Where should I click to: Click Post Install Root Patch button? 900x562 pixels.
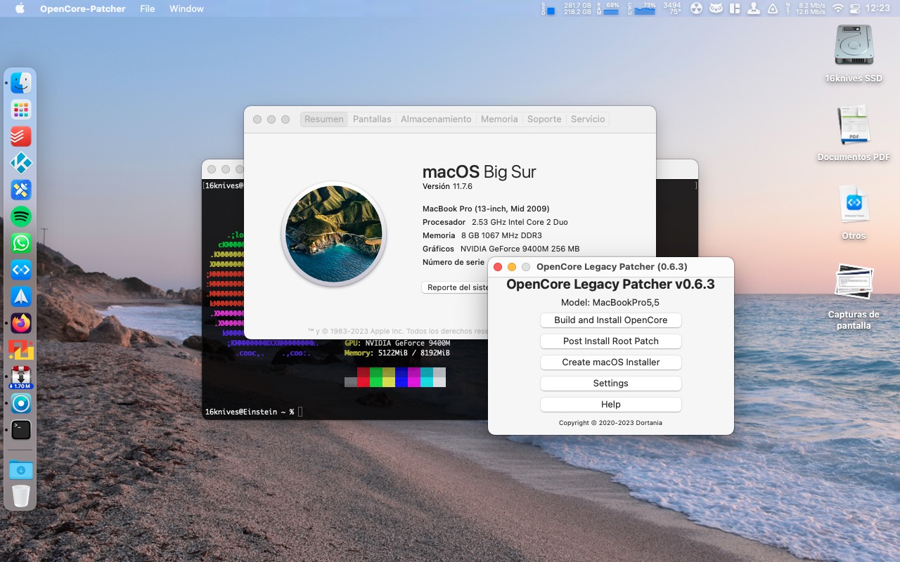click(x=611, y=341)
